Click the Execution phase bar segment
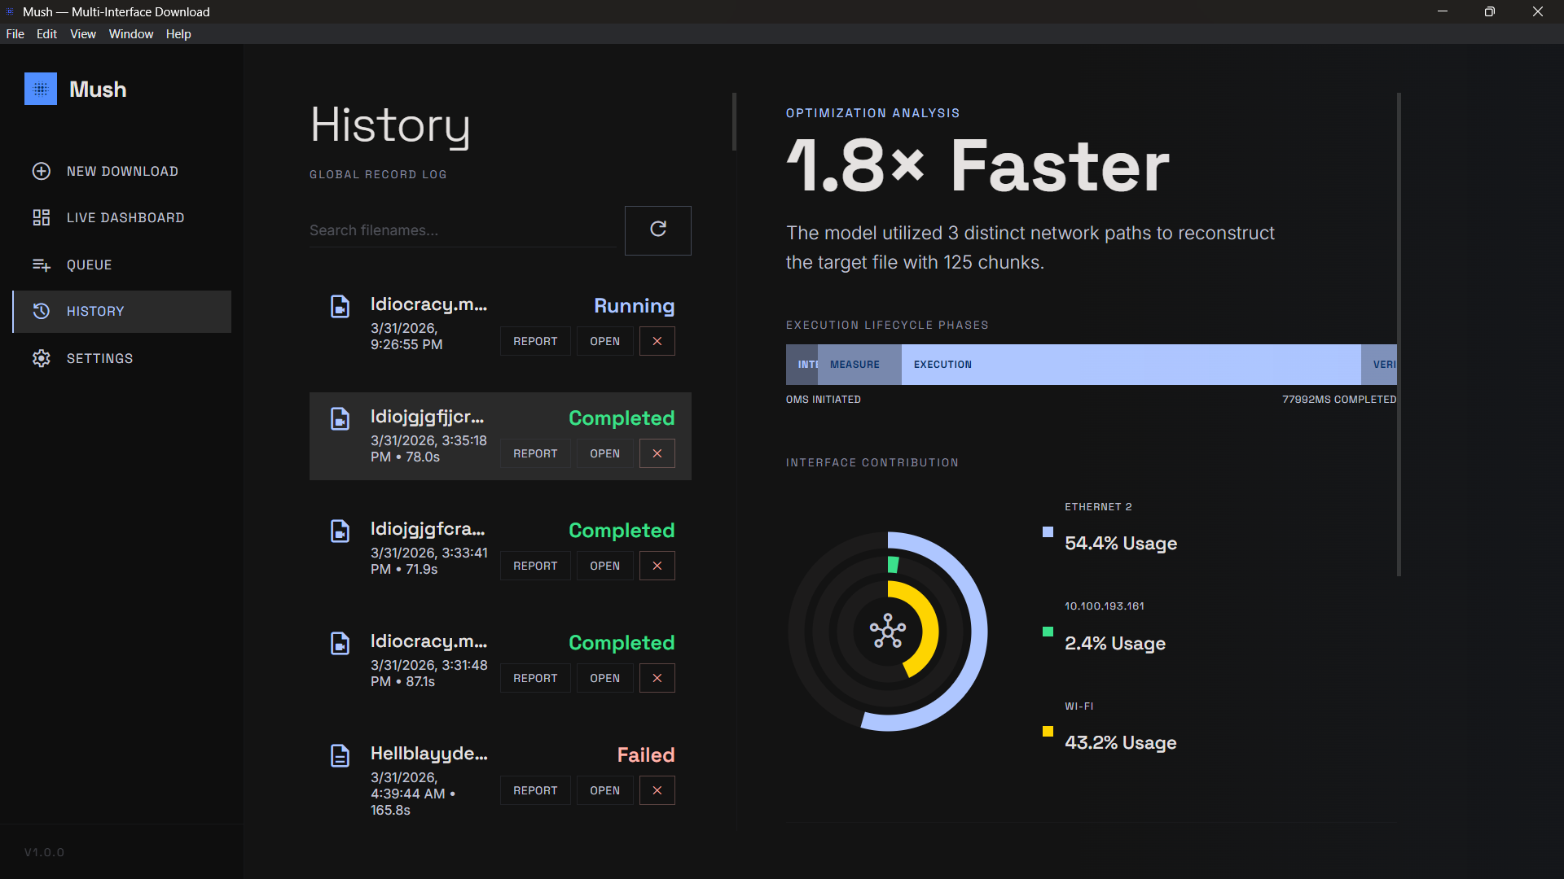 (1130, 365)
